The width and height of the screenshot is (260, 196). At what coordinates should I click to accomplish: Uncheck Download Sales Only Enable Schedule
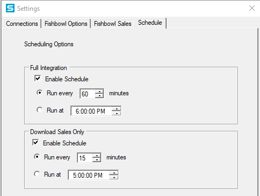tap(35, 142)
